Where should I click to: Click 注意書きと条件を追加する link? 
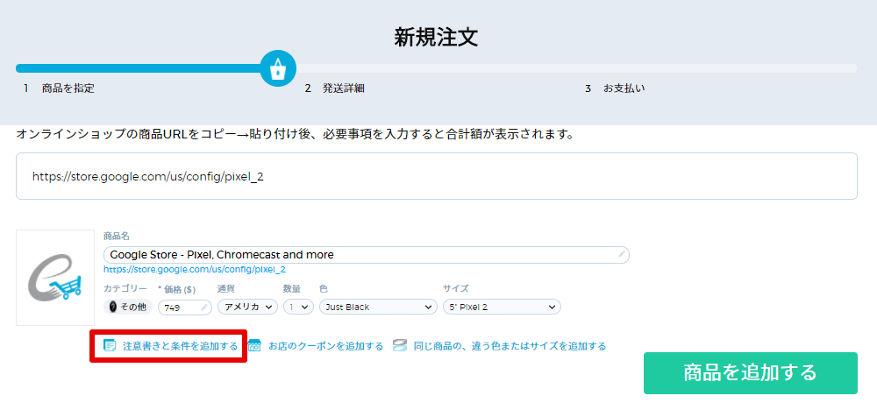180,346
